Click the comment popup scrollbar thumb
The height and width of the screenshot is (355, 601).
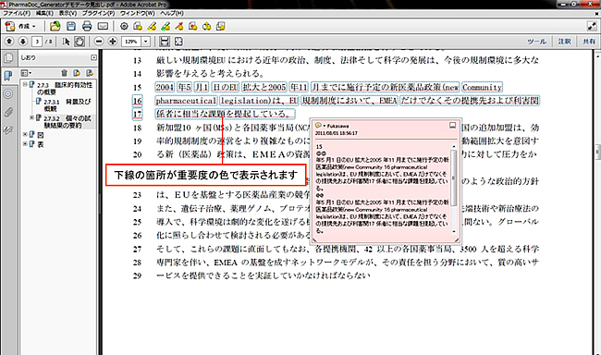(x=453, y=177)
